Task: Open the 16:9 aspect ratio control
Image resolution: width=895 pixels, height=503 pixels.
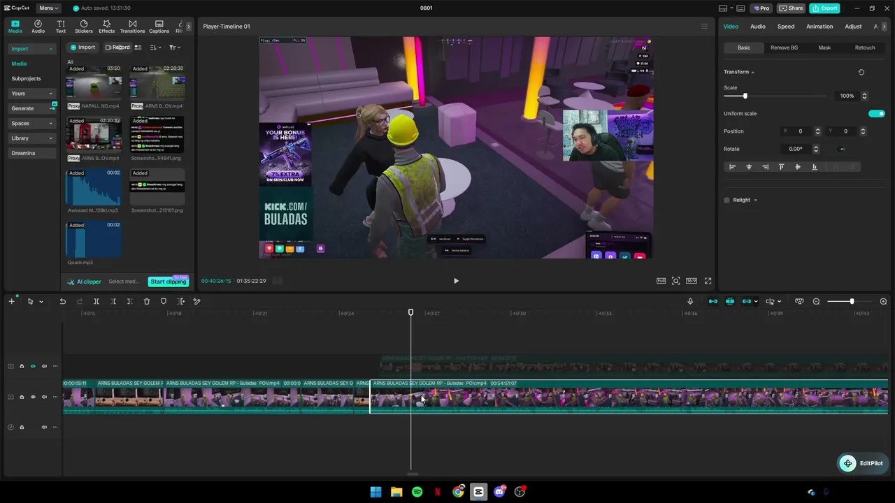Action: (x=692, y=281)
